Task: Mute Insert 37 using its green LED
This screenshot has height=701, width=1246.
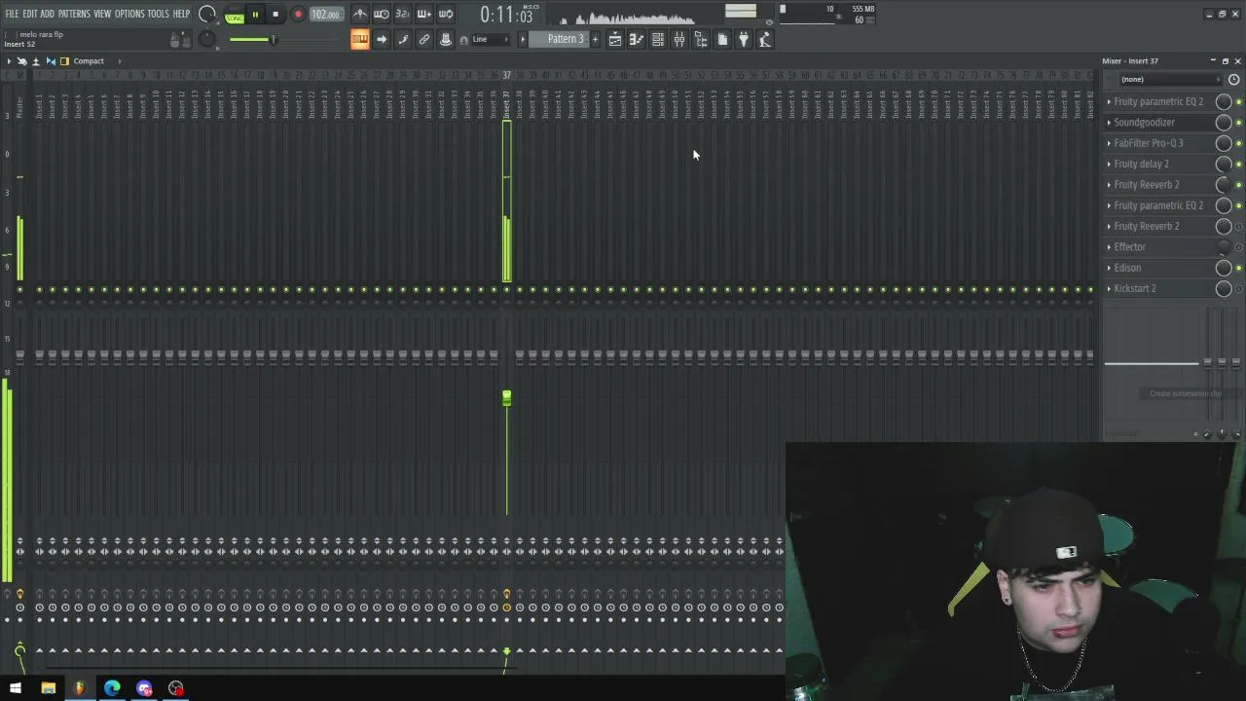Action: tap(506, 289)
